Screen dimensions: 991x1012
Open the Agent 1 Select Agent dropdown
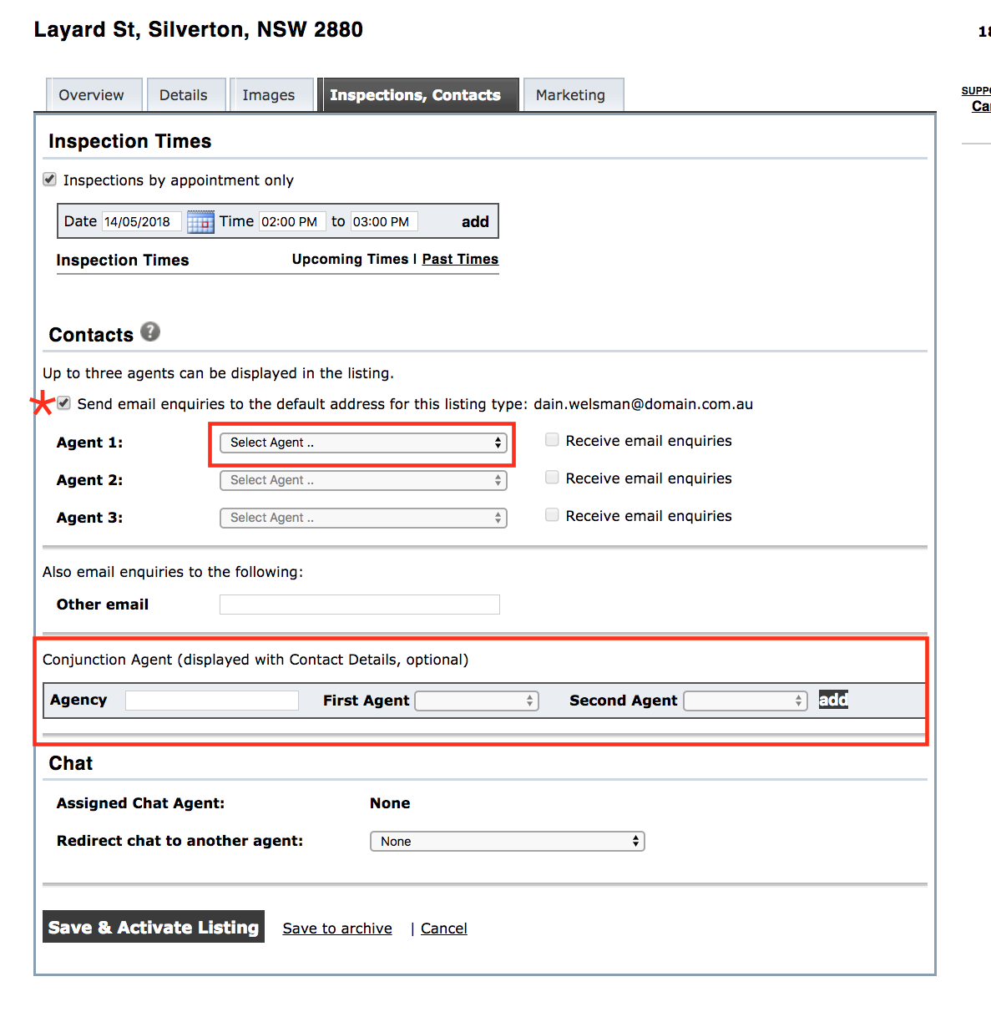(363, 443)
